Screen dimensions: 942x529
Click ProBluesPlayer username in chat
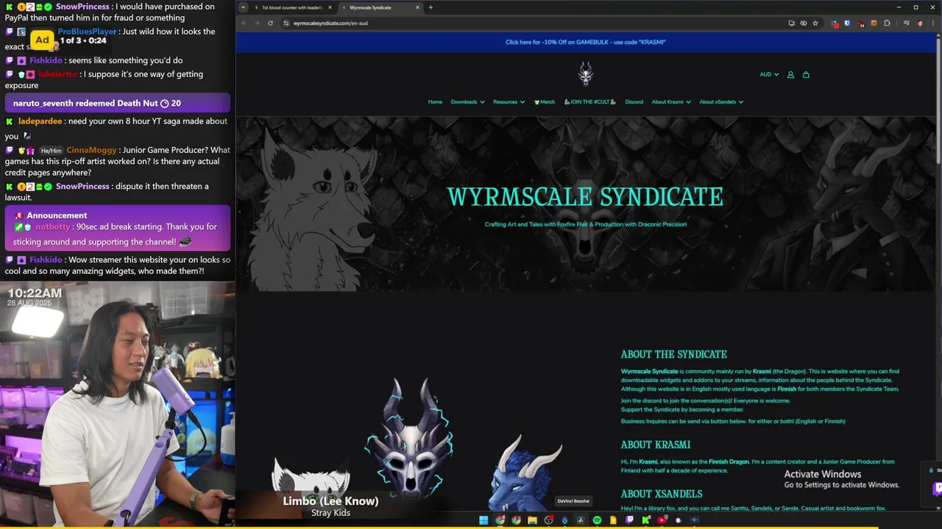[87, 32]
